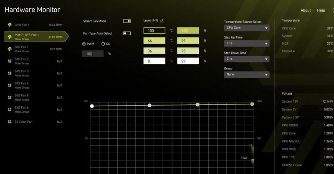Click the SYS Fan 4 fan icon
Screen dimensions: 334x174
tap(10, 85)
